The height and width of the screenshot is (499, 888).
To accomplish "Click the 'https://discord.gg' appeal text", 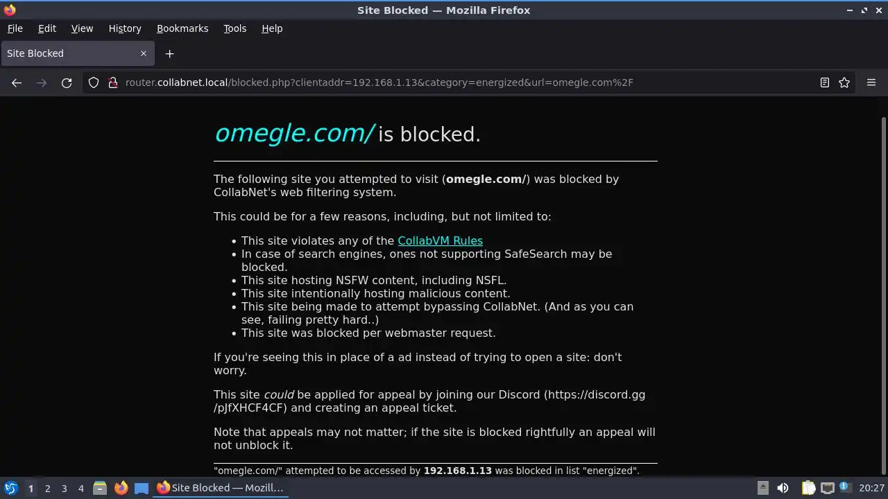I will [x=597, y=395].
